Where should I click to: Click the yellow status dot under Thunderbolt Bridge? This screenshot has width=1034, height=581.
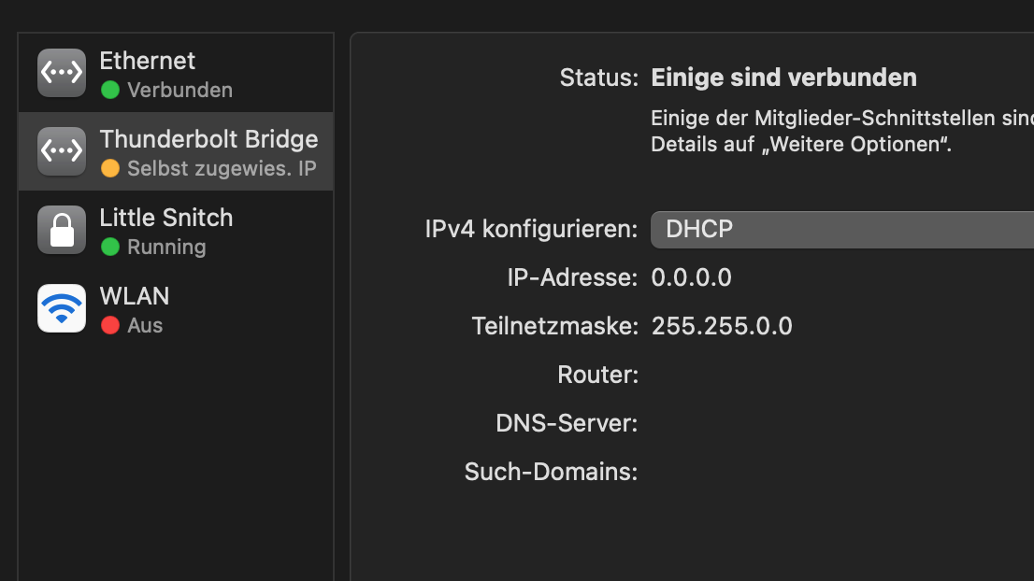[110, 169]
